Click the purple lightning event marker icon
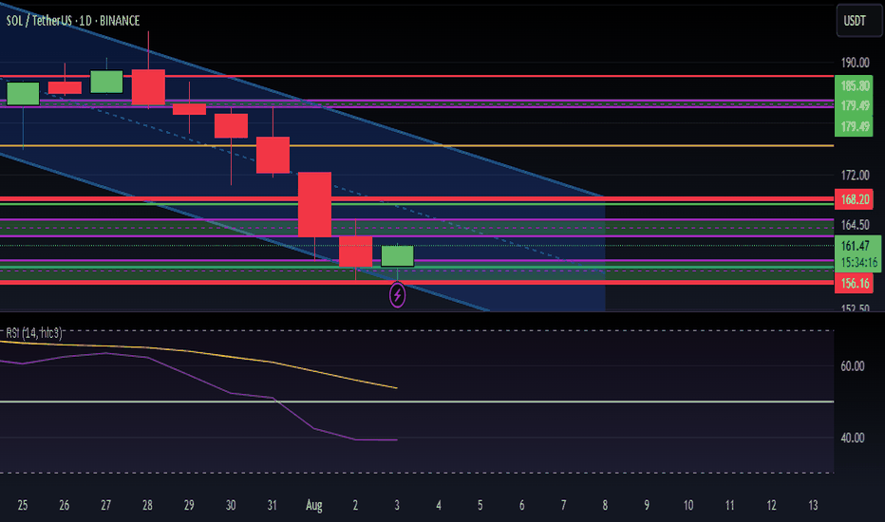 [x=397, y=295]
